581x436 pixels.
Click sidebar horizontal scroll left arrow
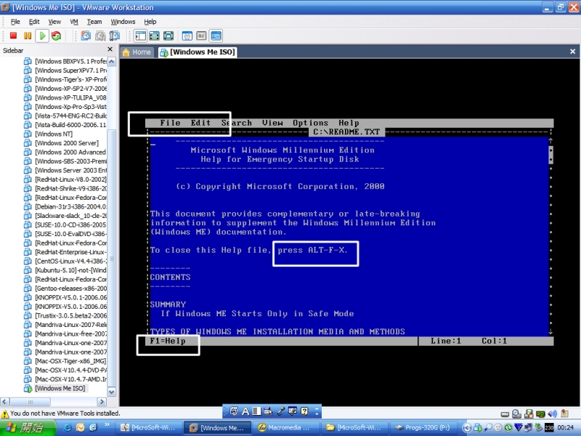(5, 402)
